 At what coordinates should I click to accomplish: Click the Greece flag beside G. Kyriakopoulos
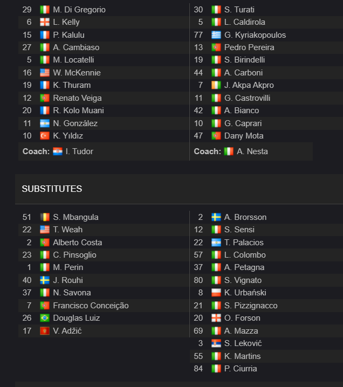(x=216, y=35)
